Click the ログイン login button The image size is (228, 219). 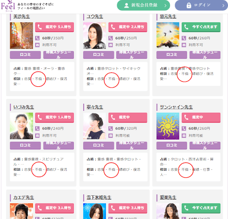(201, 5)
